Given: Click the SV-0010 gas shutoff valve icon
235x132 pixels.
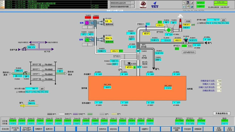Looking at the screenshot, I should (x=186, y=40).
